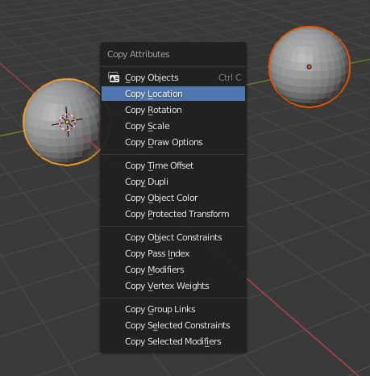The image size is (370, 376).
Task: Pick Copy Scale option
Action: tap(173, 126)
